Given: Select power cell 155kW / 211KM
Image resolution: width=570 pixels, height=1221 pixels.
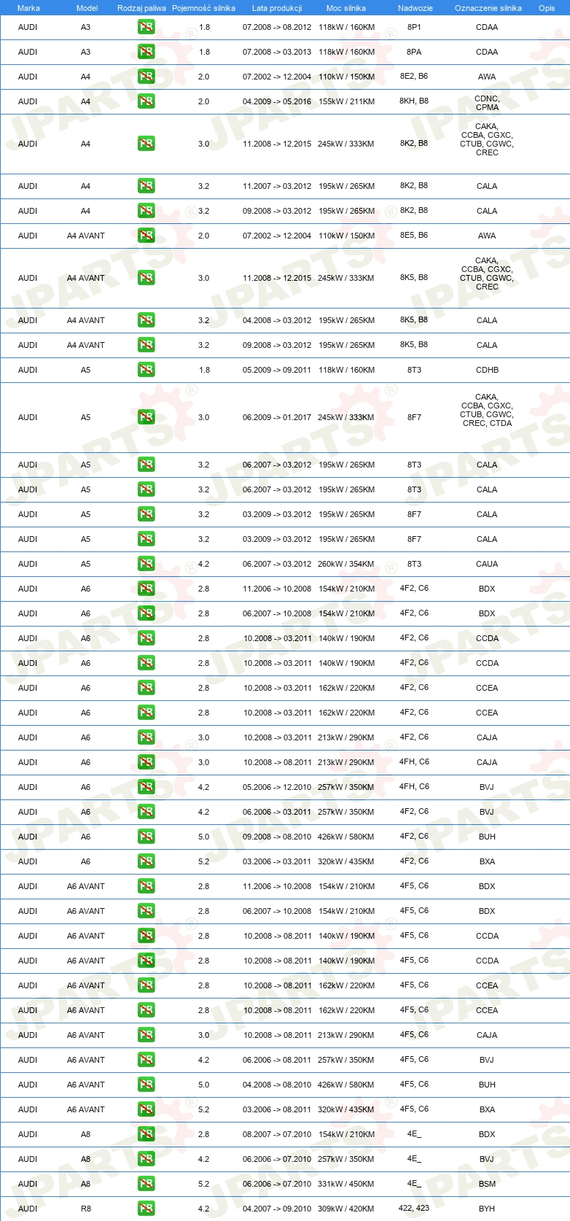Looking at the screenshot, I should (x=346, y=101).
